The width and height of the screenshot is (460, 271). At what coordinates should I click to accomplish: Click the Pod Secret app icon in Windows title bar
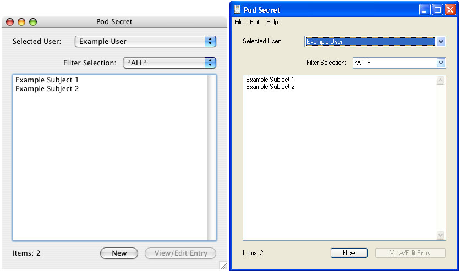[237, 10]
